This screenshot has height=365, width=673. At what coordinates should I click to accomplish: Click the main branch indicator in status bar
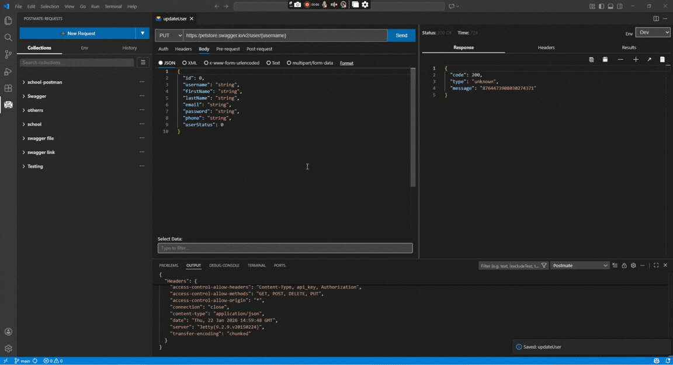point(22,361)
